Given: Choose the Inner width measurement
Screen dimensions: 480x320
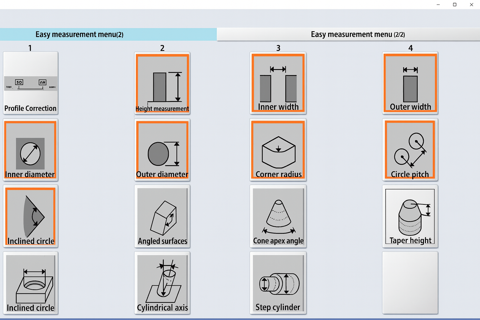Looking at the screenshot, I should [x=278, y=83].
